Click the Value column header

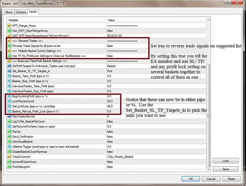tap(156, 20)
